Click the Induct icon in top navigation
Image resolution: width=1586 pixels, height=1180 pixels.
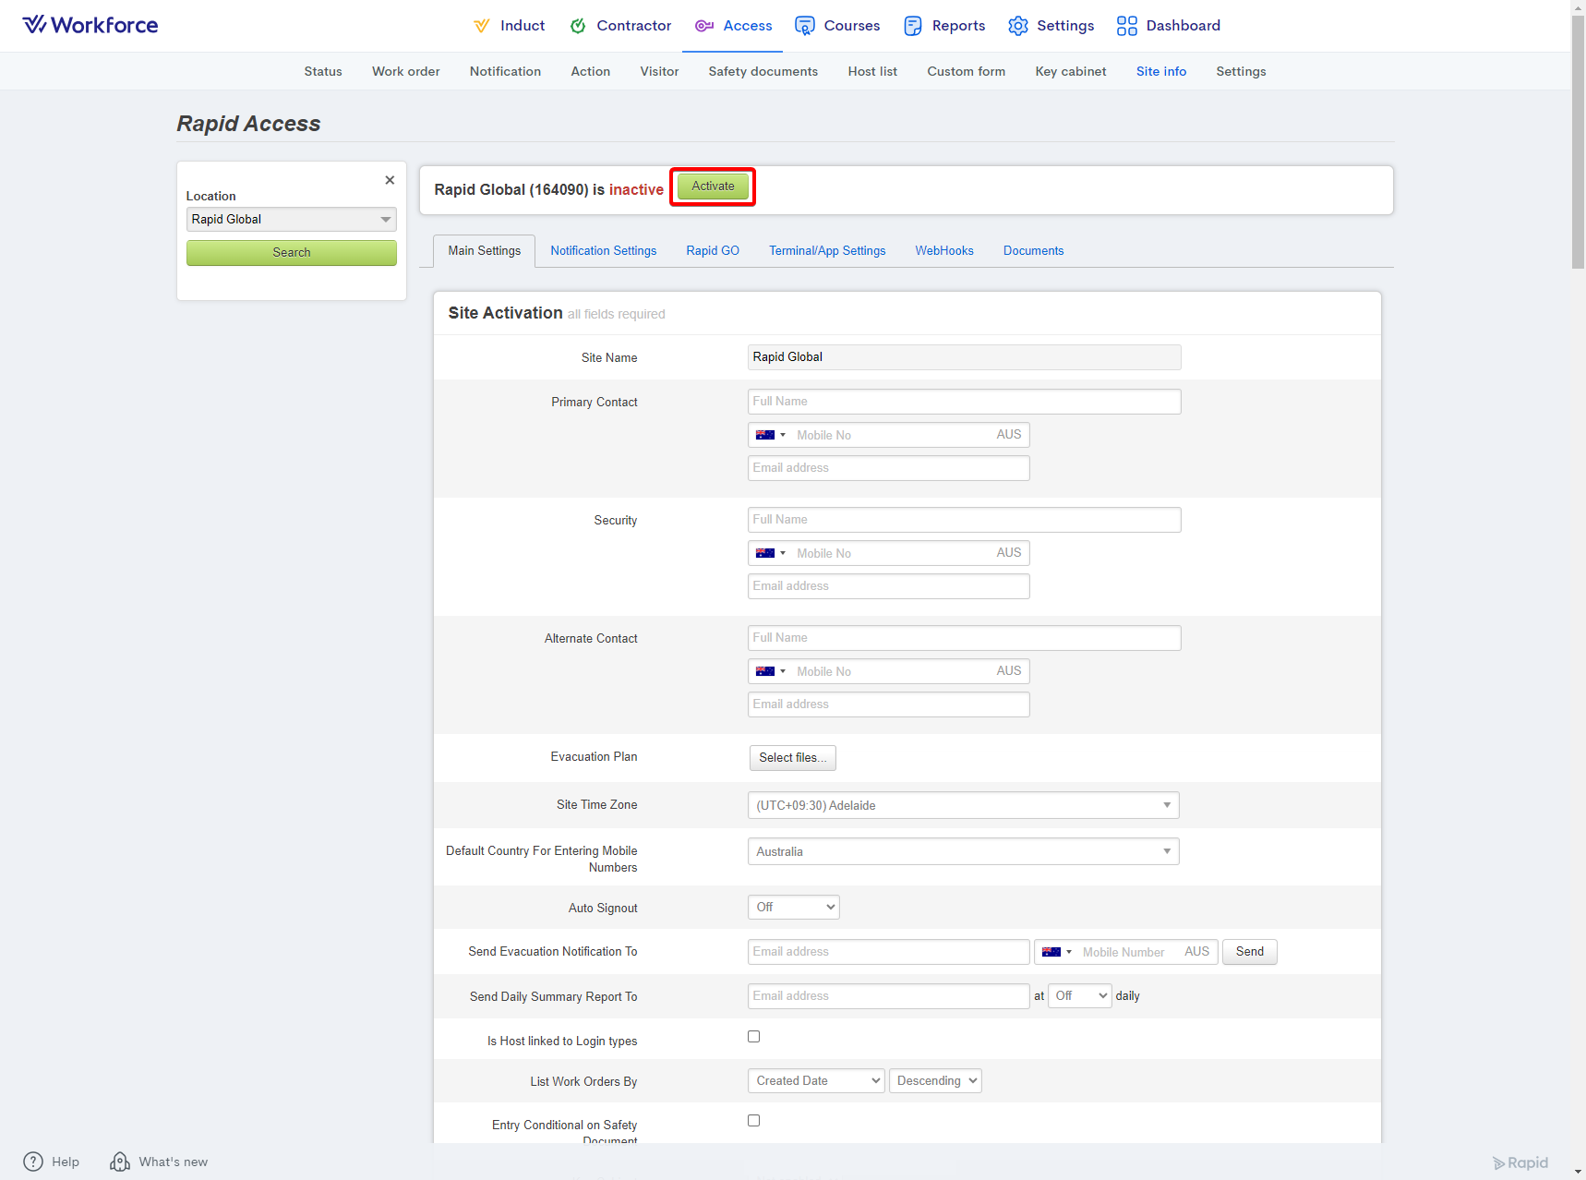click(x=481, y=26)
